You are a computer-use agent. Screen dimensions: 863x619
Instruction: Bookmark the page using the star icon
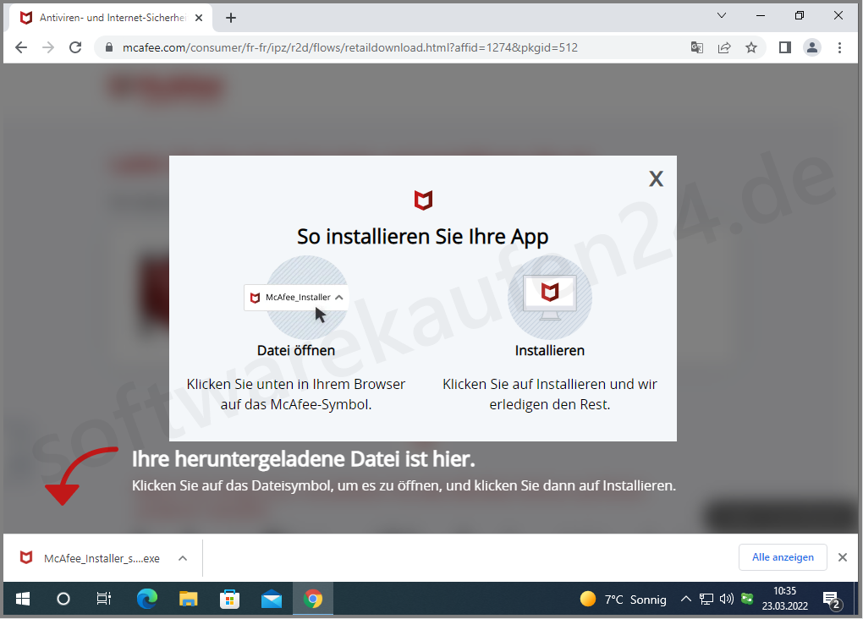[752, 47]
